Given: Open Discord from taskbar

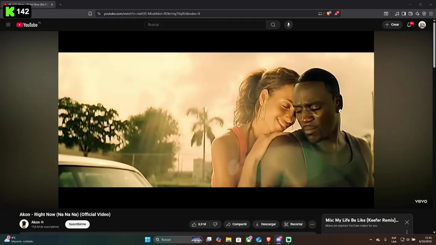Looking at the screenshot, I should point(279,240).
